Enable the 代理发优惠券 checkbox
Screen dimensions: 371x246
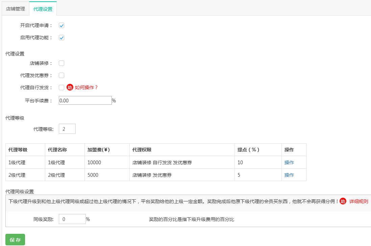point(61,75)
